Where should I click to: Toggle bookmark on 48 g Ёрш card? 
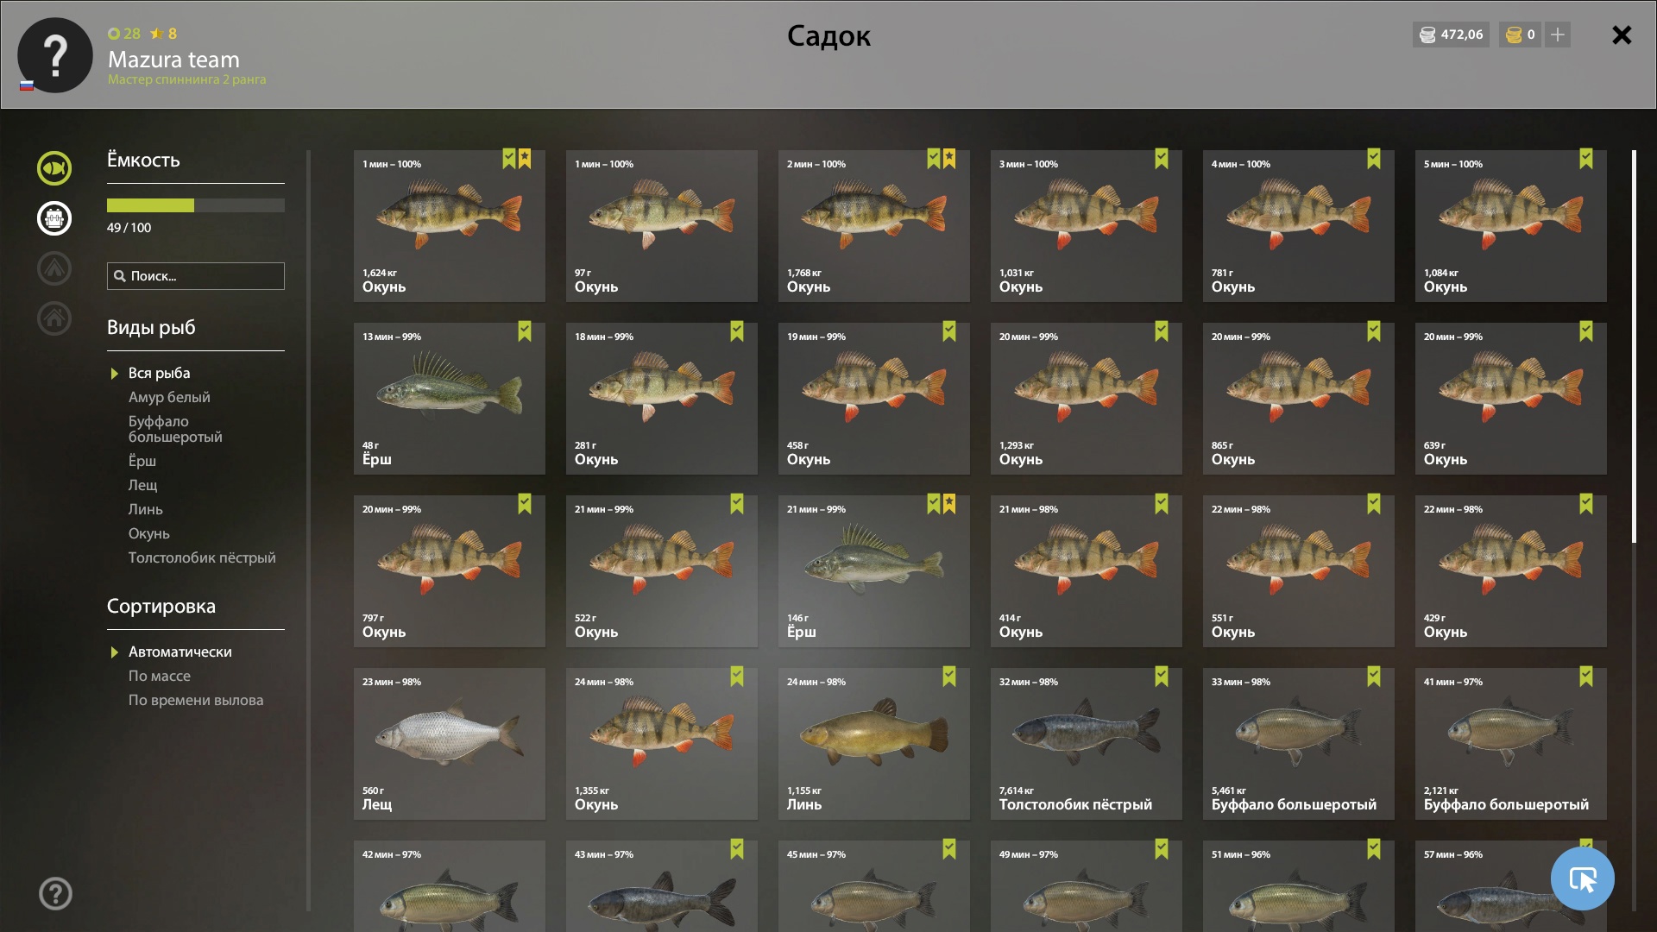click(x=525, y=331)
